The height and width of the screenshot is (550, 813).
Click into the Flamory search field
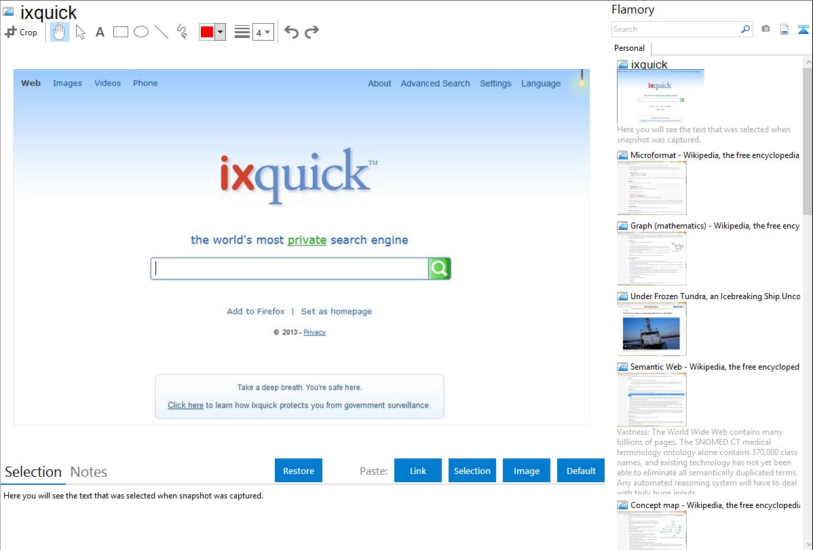point(675,29)
